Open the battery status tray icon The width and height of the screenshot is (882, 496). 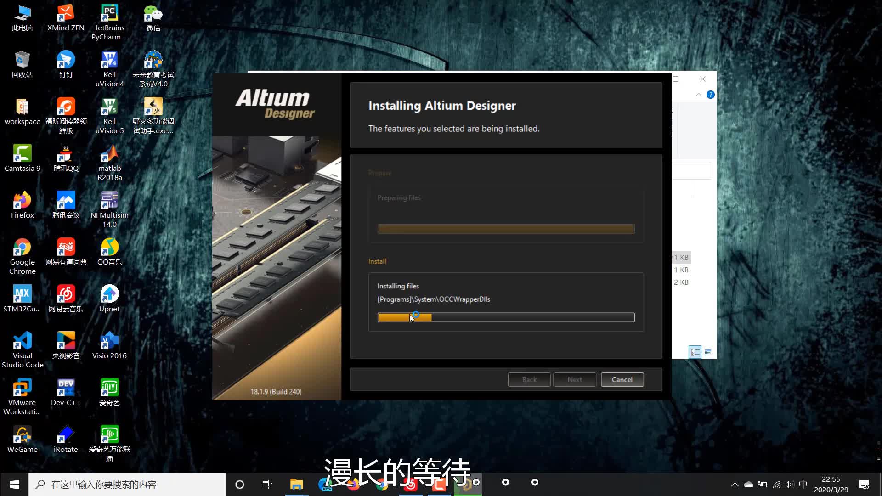[763, 485]
